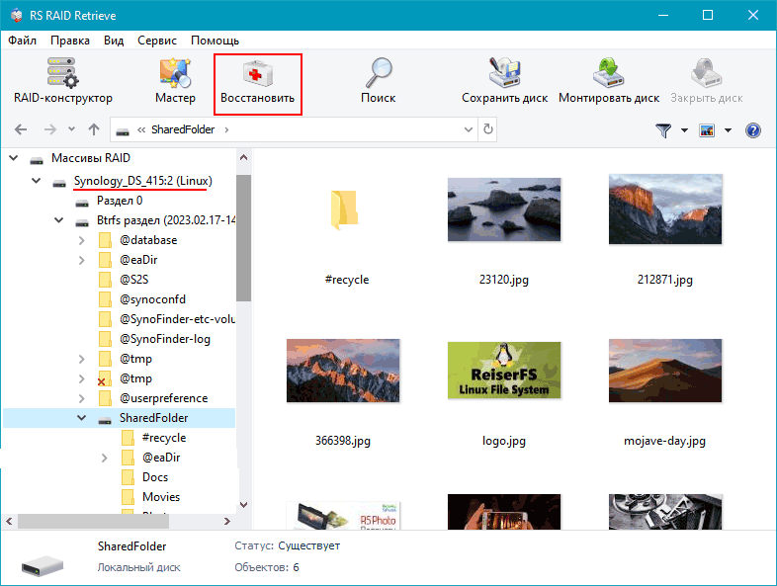Image resolution: width=777 pixels, height=586 pixels.
Task: Select Раздел 0 in the tree
Action: (x=120, y=201)
